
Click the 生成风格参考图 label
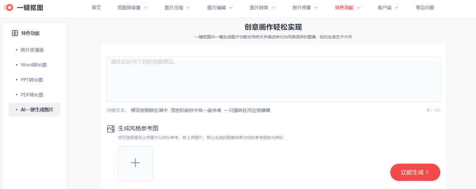138,129
